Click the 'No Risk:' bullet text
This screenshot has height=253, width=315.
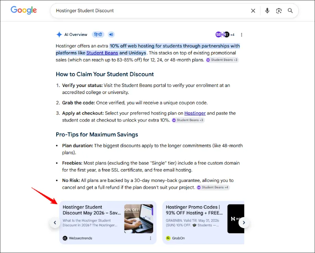pos(71,180)
